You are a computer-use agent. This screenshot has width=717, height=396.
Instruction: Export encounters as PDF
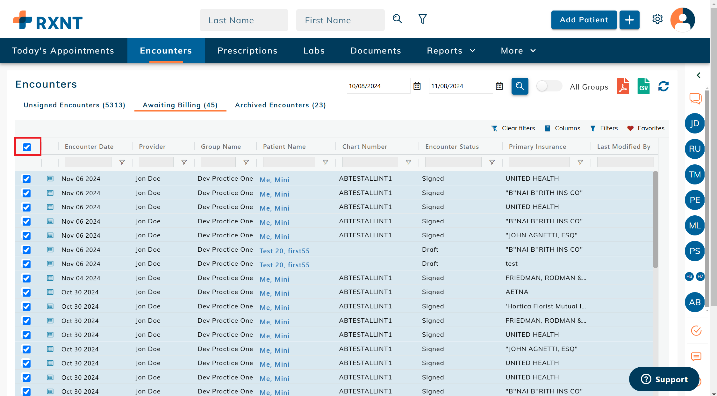click(x=623, y=86)
